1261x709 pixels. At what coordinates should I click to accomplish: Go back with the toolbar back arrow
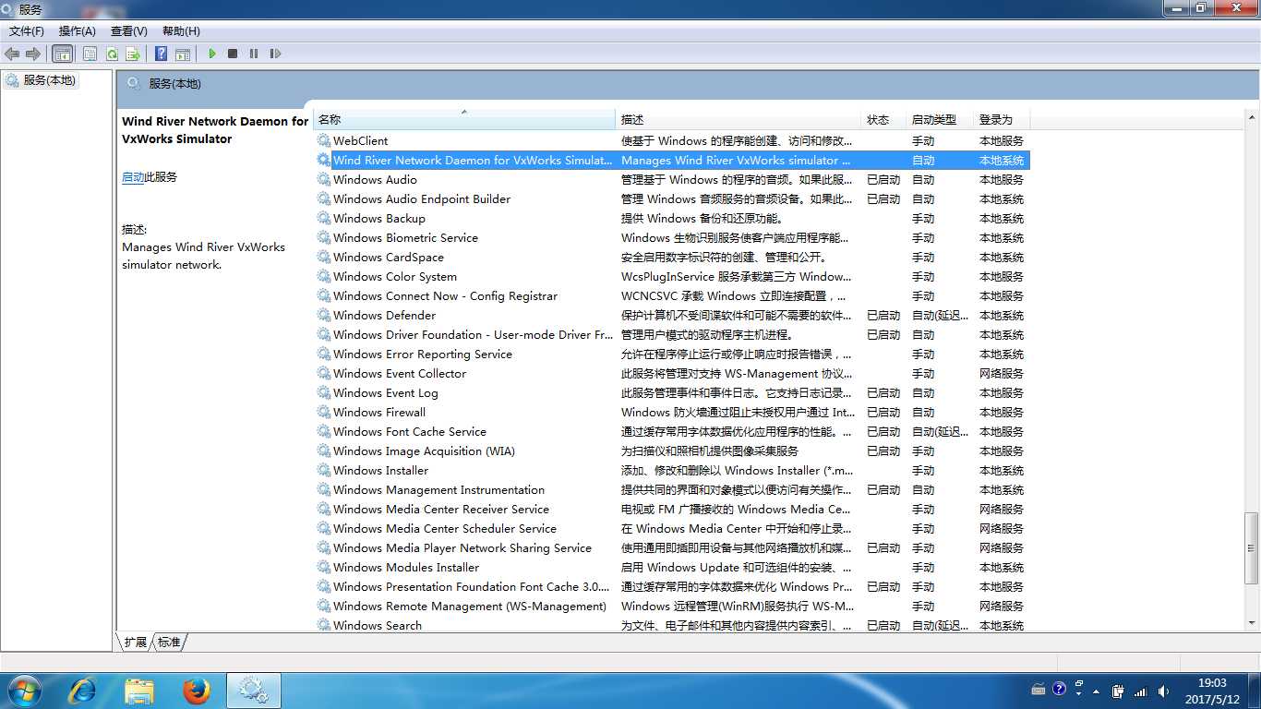12,54
